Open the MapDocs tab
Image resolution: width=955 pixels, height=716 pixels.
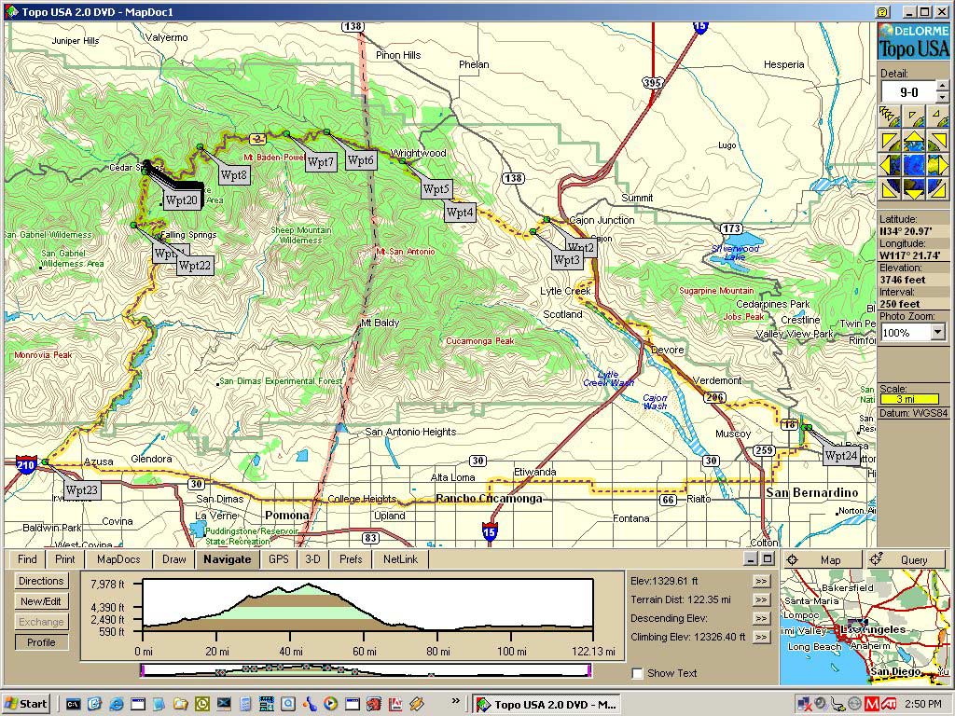tap(118, 559)
